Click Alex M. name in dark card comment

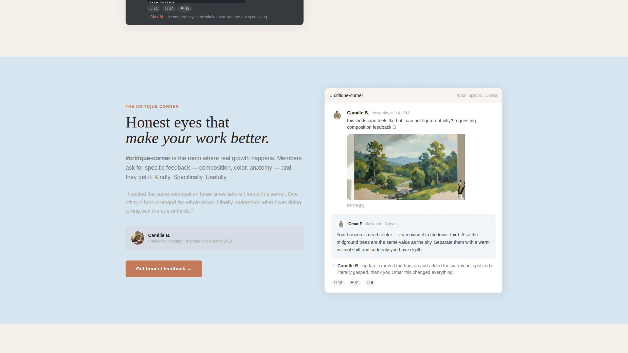coord(157,17)
